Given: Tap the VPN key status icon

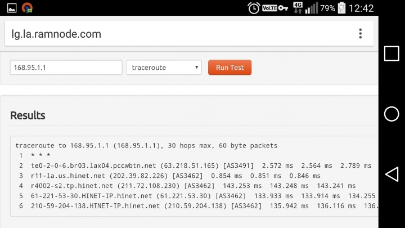Looking at the screenshot, I should (283, 8).
